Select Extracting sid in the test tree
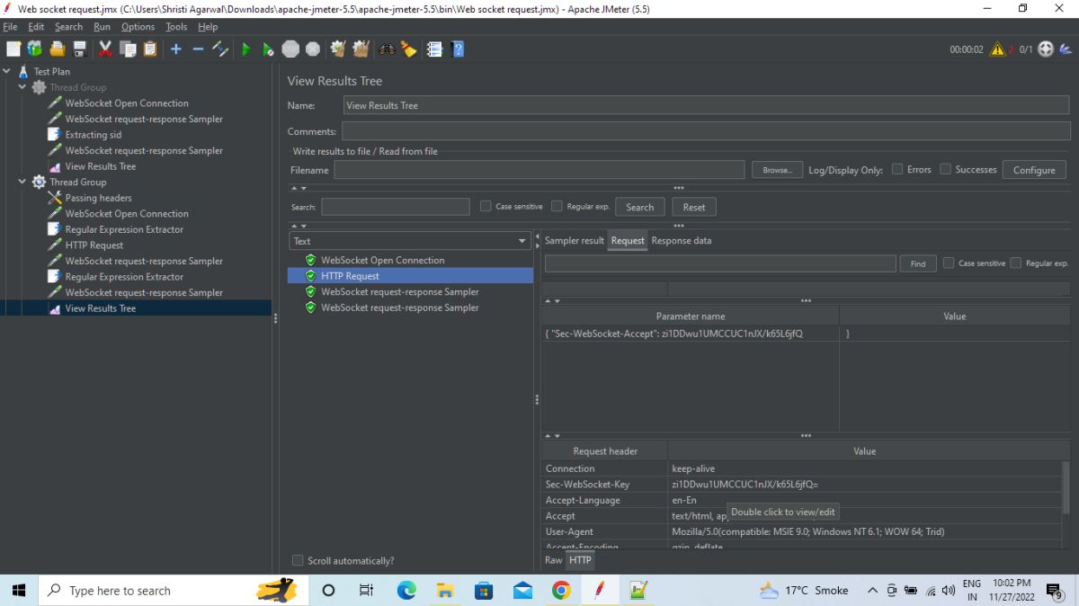This screenshot has width=1079, height=606. (93, 135)
